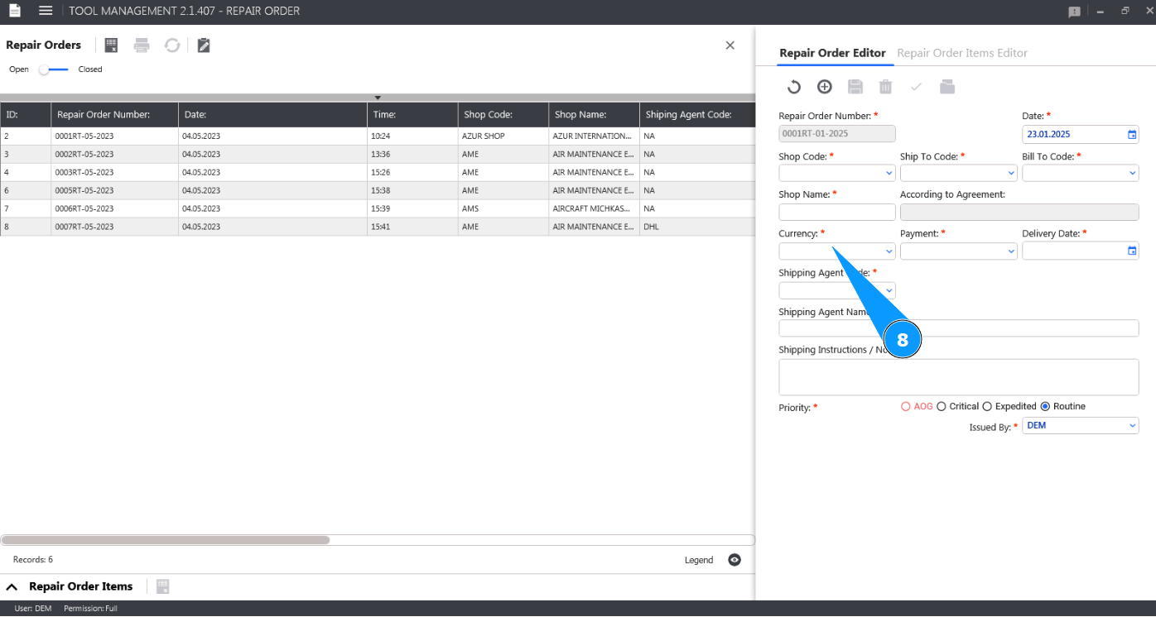Image resolution: width=1156 pixels, height=617 pixels.
Task: Select the Critical priority radio button
Action: point(941,407)
